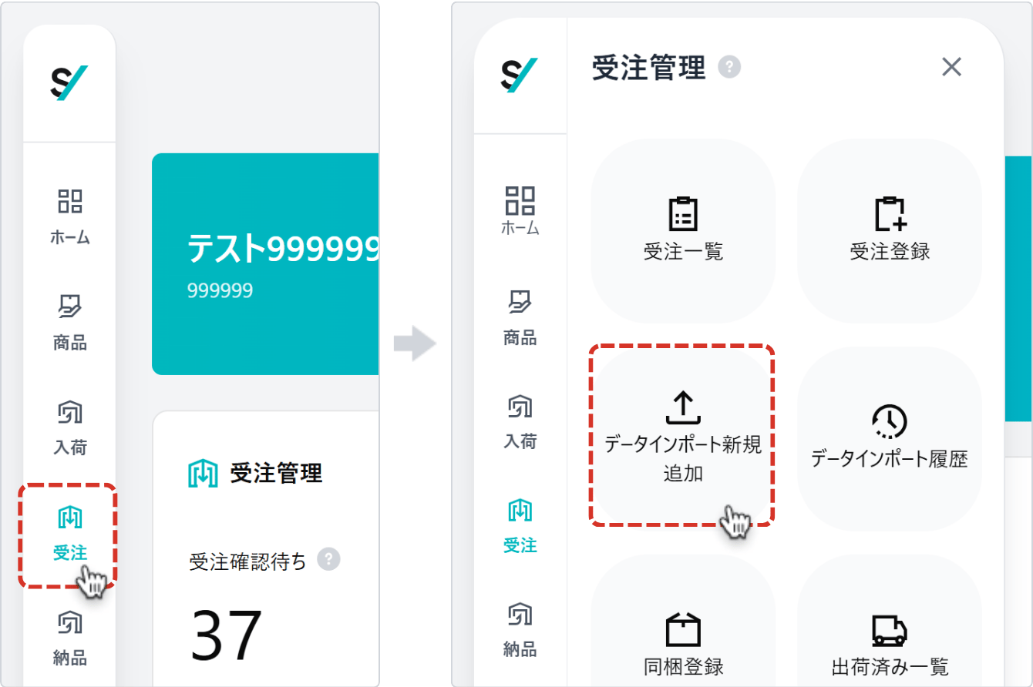Image resolution: width=1033 pixels, height=687 pixels.
Task: Go to 納品 in the left panel sidebar
Action: click(x=70, y=637)
